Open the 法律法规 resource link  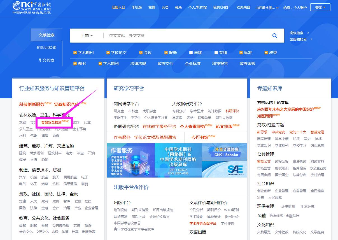pyautogui.click(x=138, y=64)
